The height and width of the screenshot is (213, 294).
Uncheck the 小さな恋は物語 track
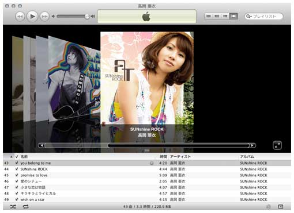click(17, 187)
